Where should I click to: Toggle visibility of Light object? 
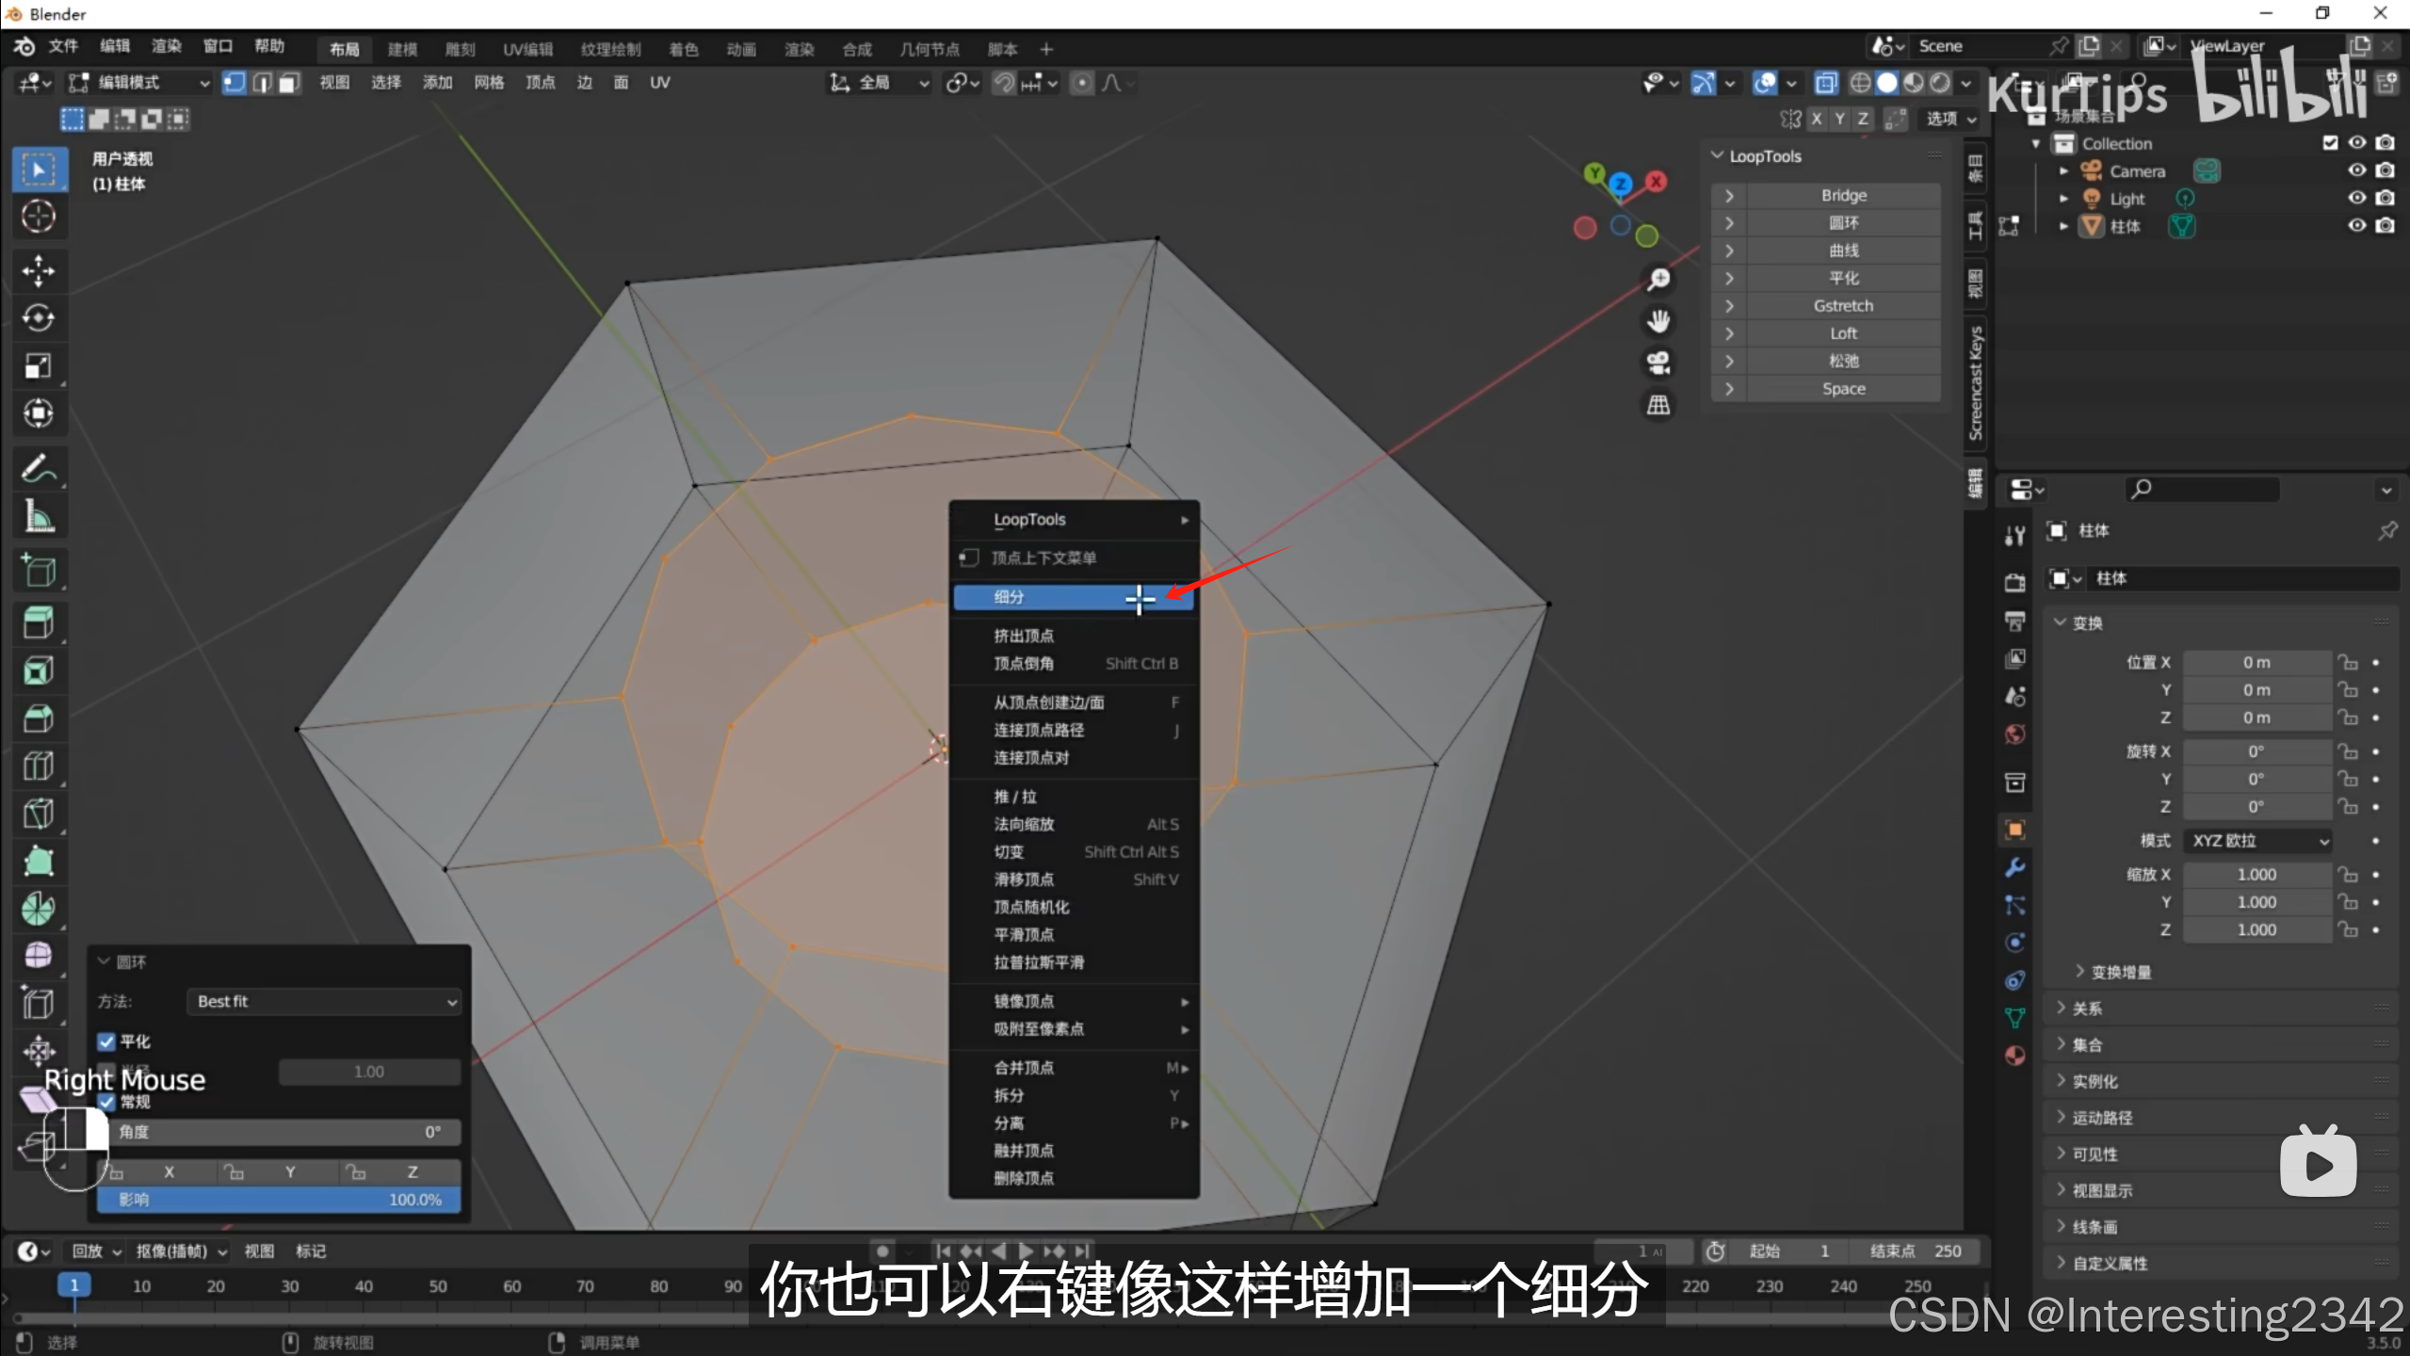2356,198
